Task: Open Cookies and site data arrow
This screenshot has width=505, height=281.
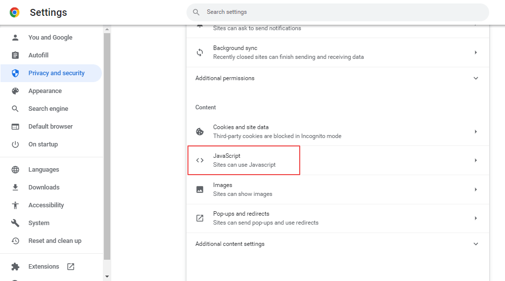Action: [x=476, y=132]
